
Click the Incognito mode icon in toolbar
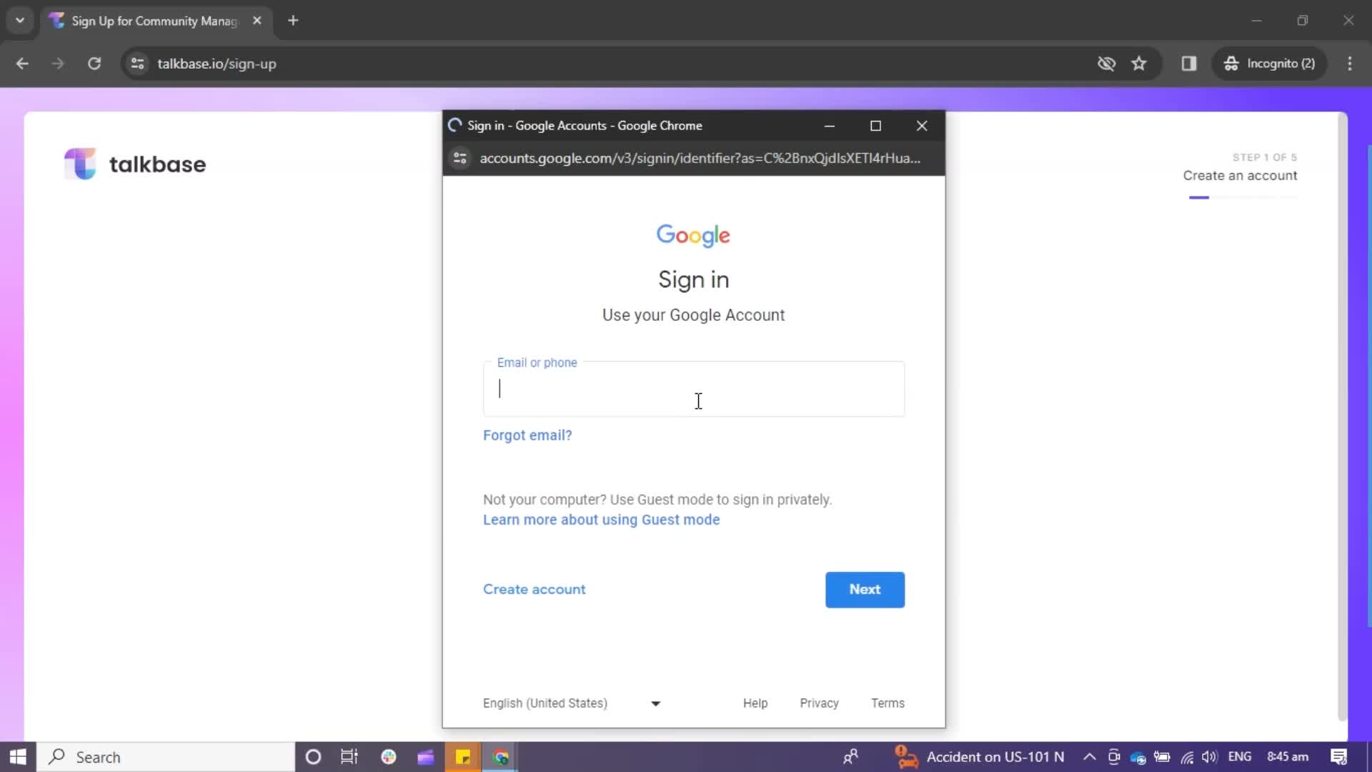point(1232,63)
